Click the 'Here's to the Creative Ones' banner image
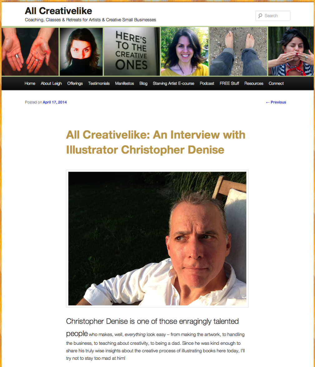The image size is (315, 367). coord(132,52)
